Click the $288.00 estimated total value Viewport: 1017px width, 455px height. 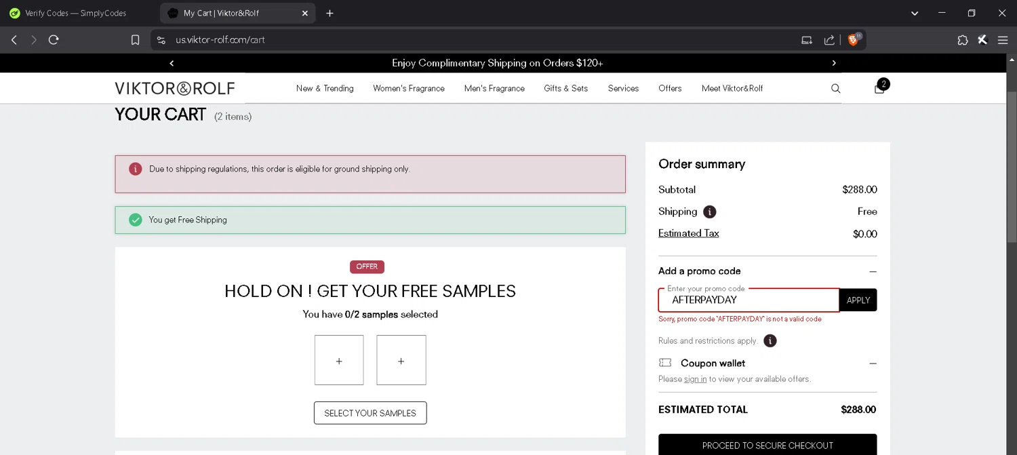coord(858,410)
